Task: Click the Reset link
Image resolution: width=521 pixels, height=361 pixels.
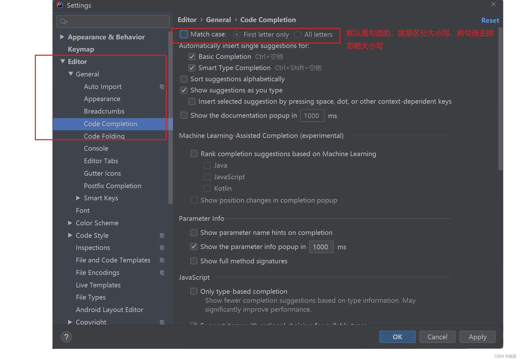Action: pos(490,20)
